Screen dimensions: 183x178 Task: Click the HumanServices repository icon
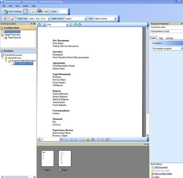click(x=6, y=58)
